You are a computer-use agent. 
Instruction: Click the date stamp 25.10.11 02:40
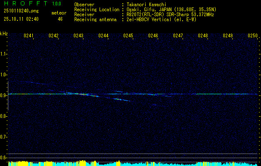(x=21, y=19)
